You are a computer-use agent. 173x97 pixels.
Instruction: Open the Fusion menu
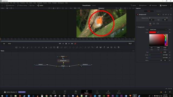pos(45,3)
